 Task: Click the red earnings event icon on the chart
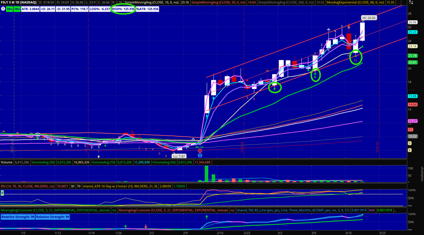tap(200, 151)
